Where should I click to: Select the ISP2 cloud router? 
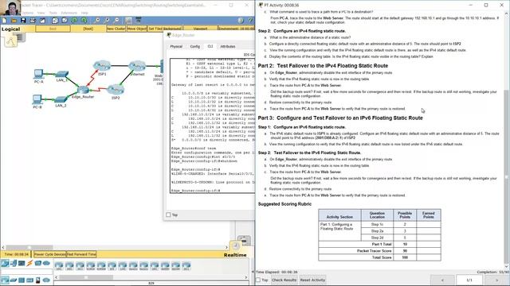pos(115,89)
